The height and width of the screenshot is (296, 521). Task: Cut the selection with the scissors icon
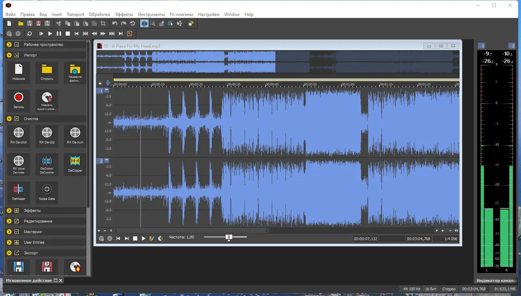click(x=59, y=23)
